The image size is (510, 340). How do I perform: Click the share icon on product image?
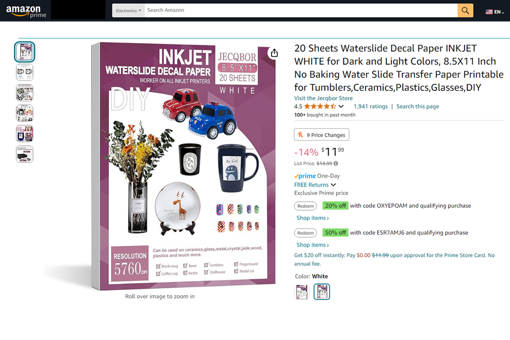click(x=274, y=53)
